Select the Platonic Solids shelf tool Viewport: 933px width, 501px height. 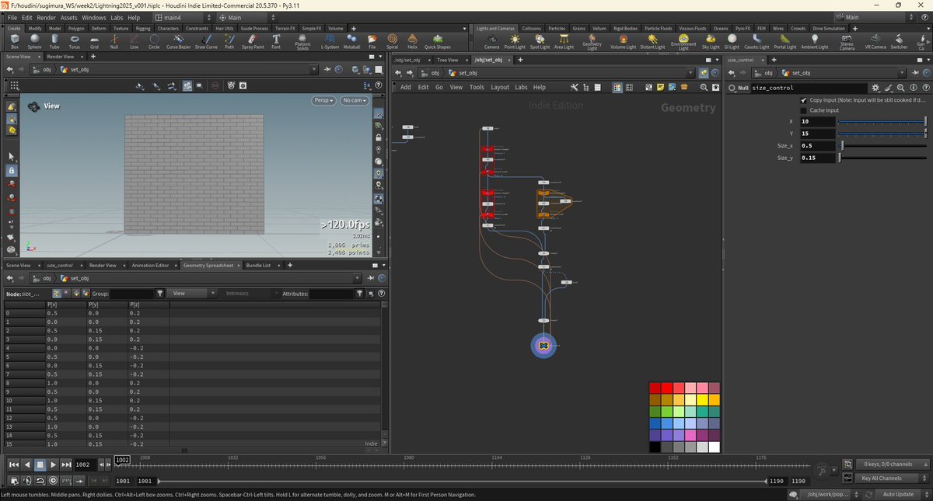pos(303,42)
